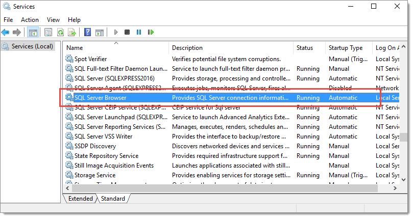The width and height of the screenshot is (413, 218).
Task: Click gear icon of SQL Server (SQLEXPRESS2016)
Action: [69, 78]
